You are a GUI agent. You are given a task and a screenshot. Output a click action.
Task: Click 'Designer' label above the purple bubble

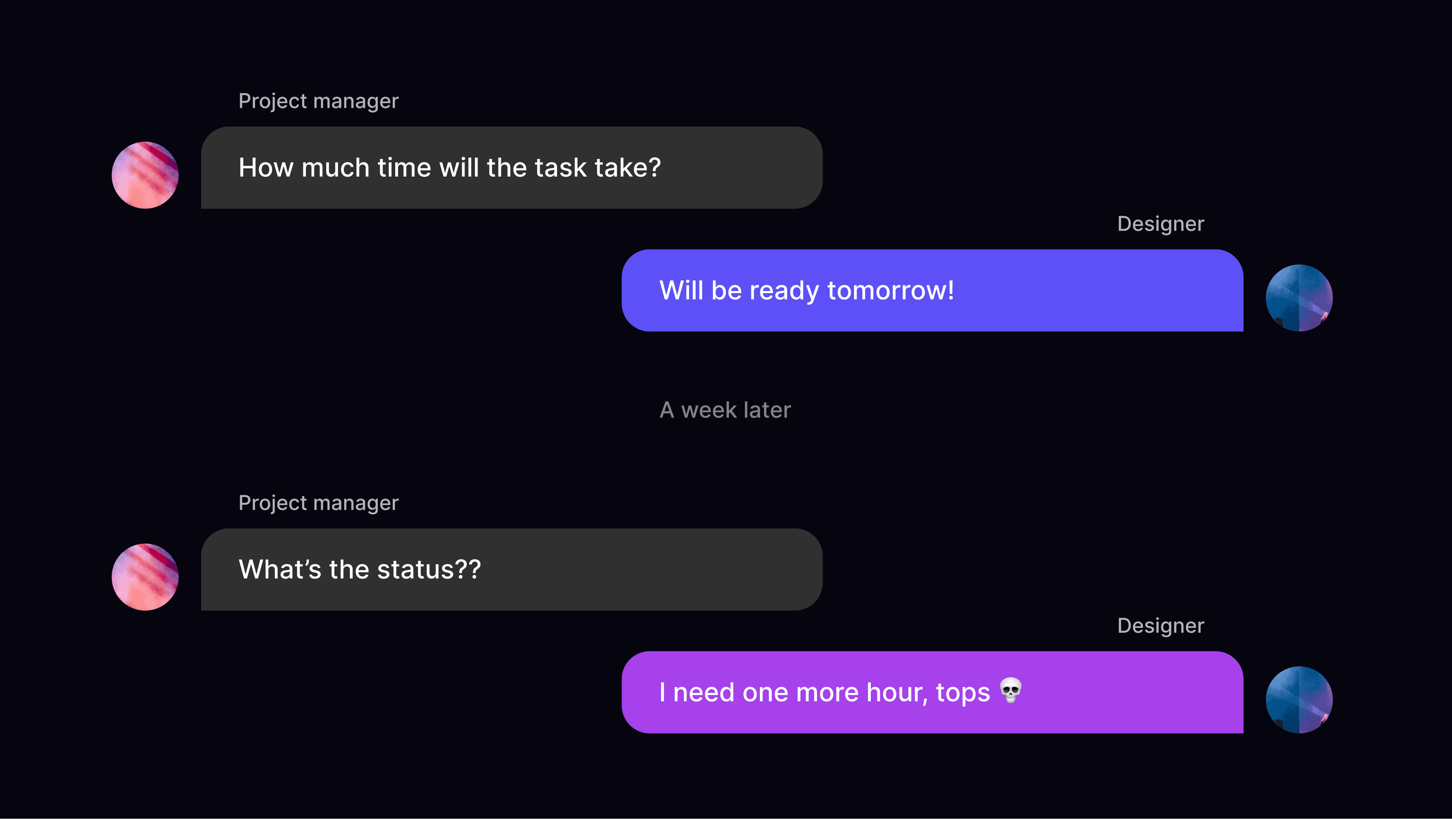[x=1160, y=626]
